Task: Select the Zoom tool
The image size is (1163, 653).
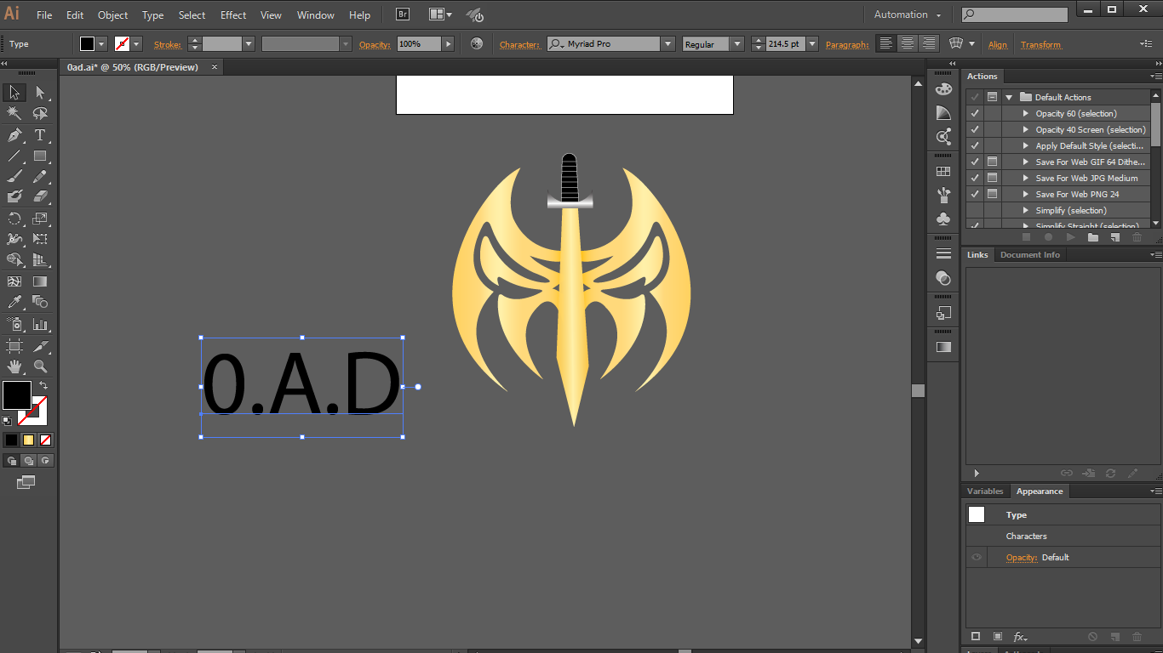Action: pyautogui.click(x=40, y=366)
